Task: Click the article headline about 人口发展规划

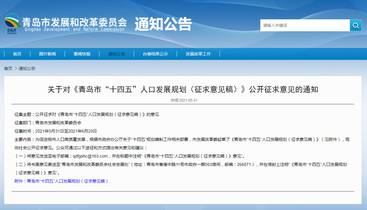Action: (x=183, y=90)
